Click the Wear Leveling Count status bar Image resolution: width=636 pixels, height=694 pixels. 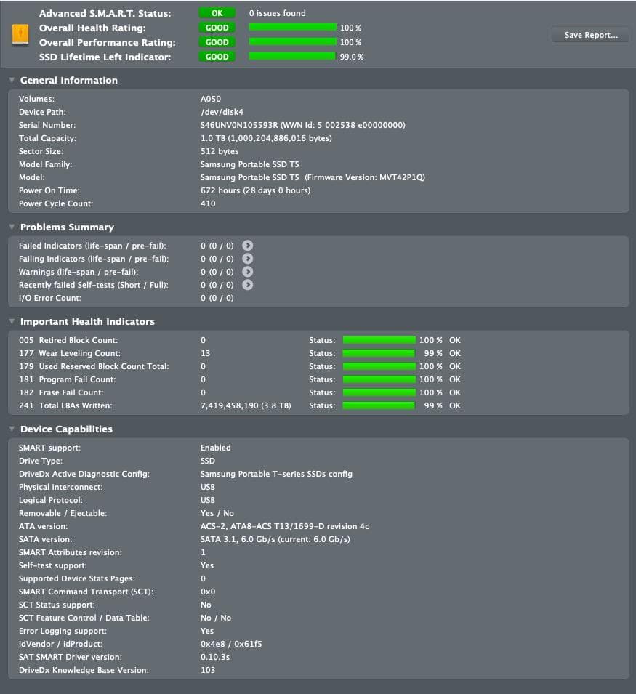click(379, 353)
